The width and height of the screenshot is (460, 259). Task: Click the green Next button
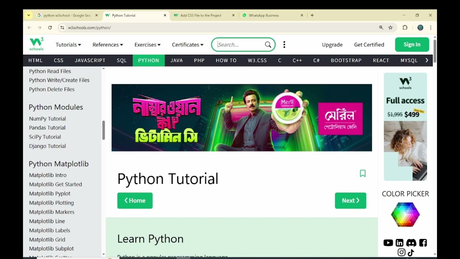[350, 201]
